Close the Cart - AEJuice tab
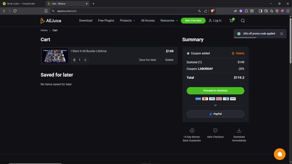Image resolution: width=292 pixels, height=164 pixels. pos(87,4)
